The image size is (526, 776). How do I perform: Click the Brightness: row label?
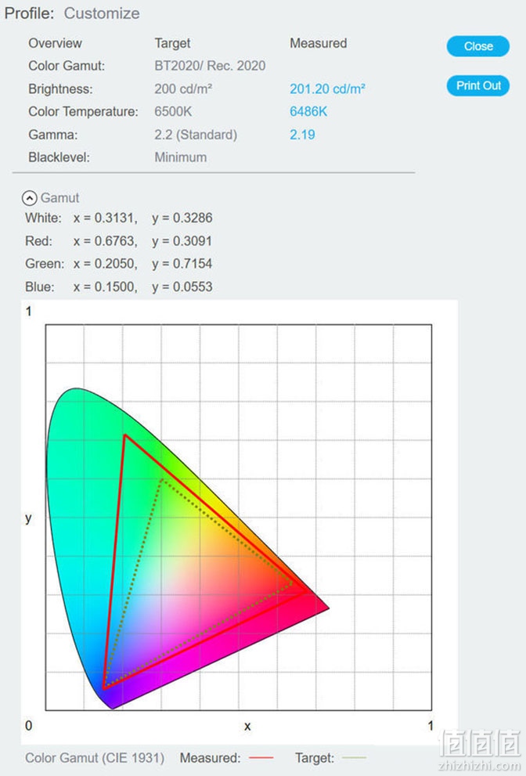pyautogui.click(x=60, y=89)
